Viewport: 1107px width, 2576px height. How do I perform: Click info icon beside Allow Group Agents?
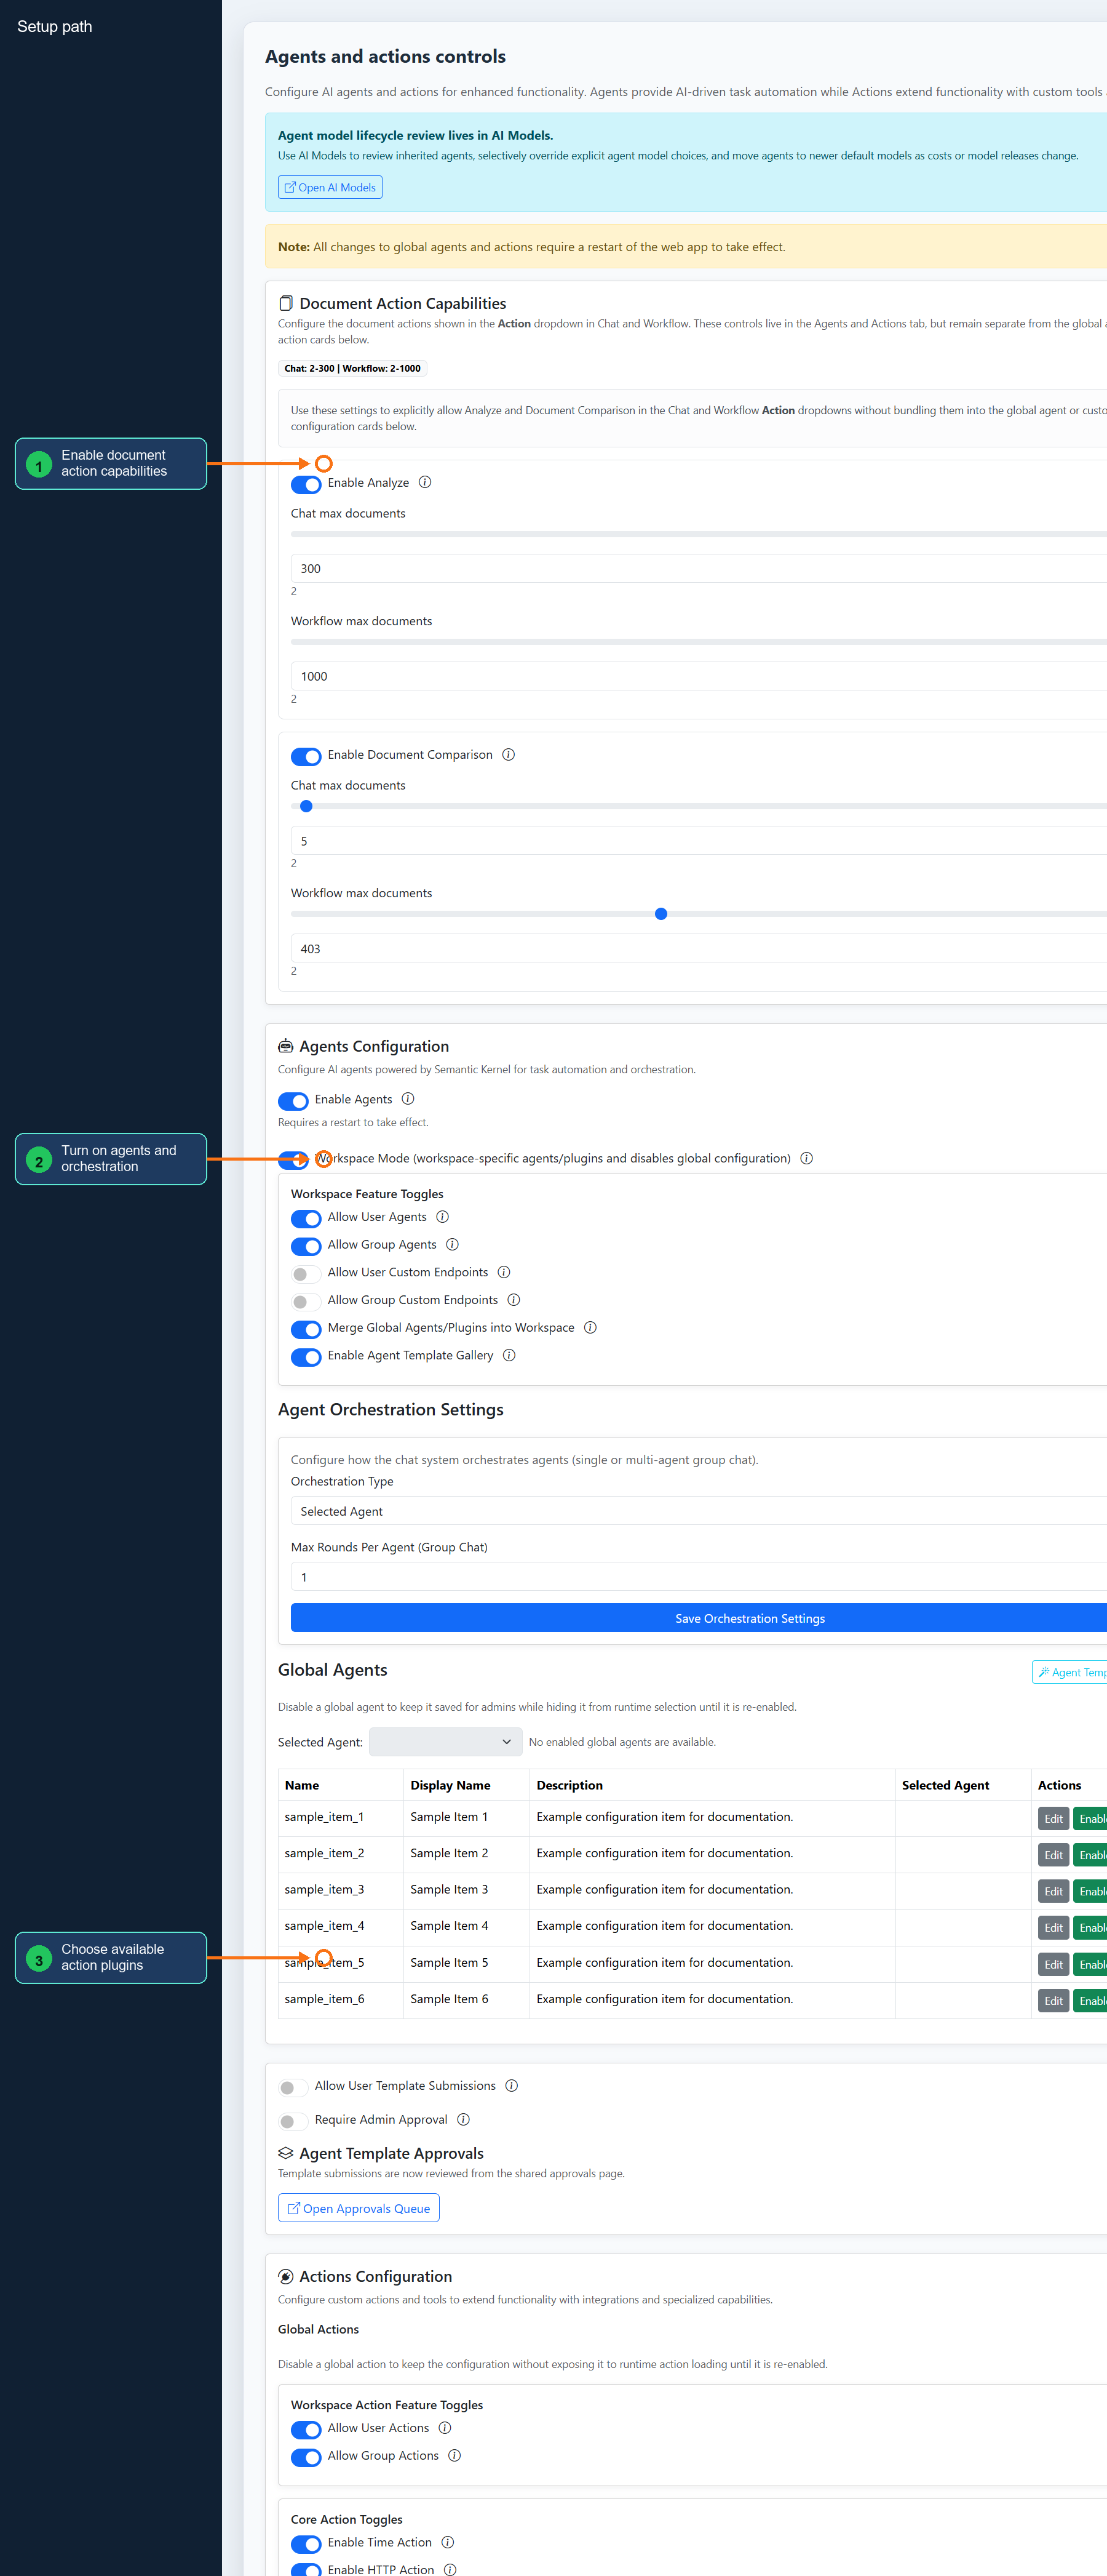pos(453,1245)
